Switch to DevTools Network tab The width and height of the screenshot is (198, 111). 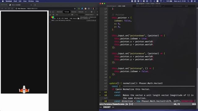(x=81, y=12)
